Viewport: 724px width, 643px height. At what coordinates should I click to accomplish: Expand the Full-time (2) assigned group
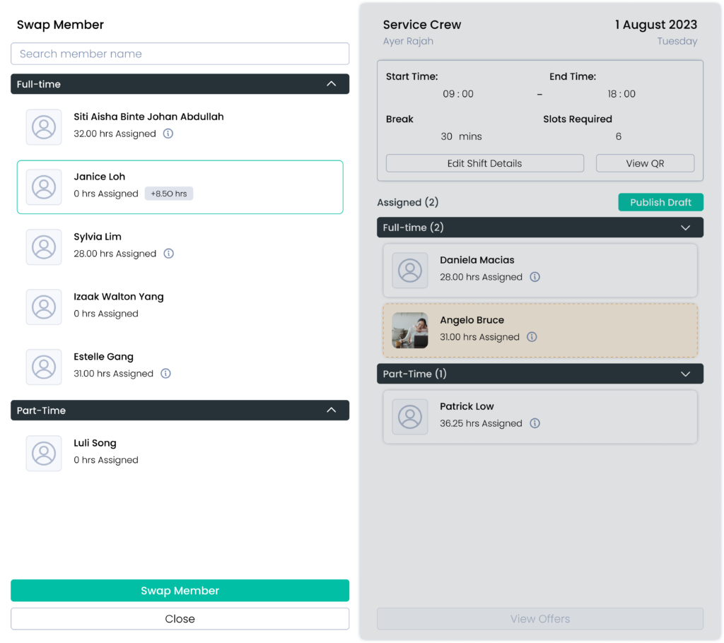pyautogui.click(x=684, y=228)
